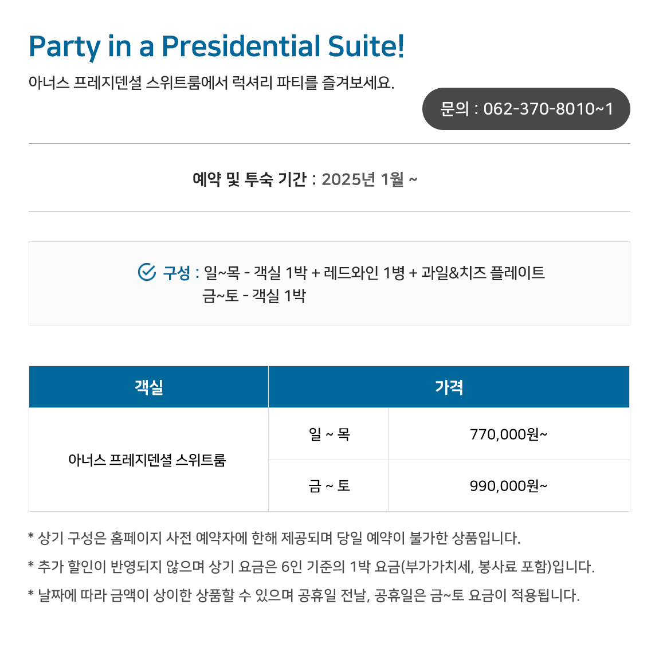Click the 아너스 프레지덴셜 스위트룸 table cell
Image resolution: width=659 pixels, height=651 pixels.
tap(149, 460)
